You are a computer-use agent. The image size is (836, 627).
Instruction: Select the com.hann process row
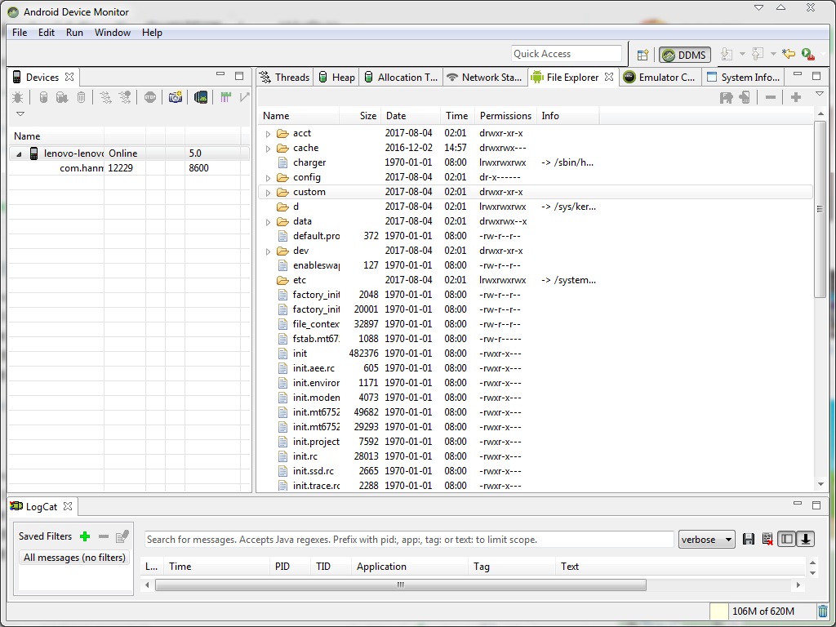pos(129,168)
